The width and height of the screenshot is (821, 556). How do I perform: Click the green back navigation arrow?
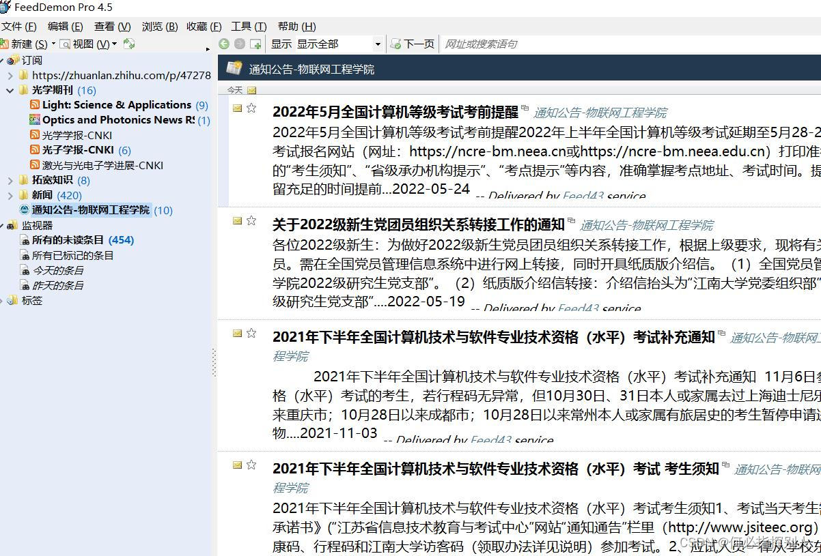tap(224, 44)
